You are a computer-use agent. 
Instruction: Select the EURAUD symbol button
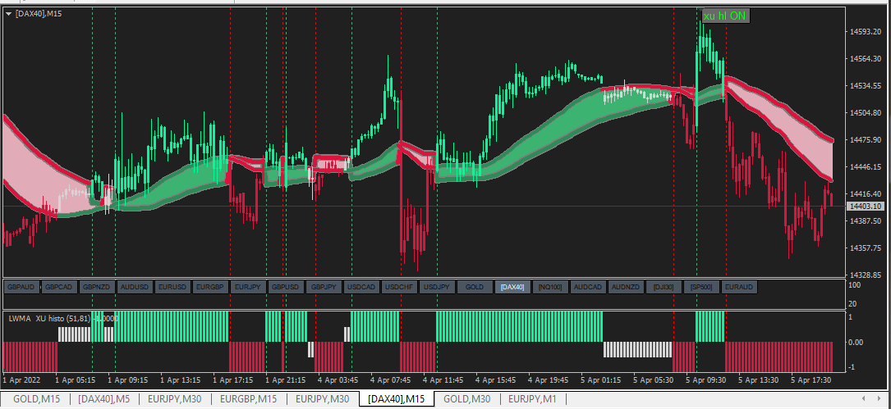point(739,287)
